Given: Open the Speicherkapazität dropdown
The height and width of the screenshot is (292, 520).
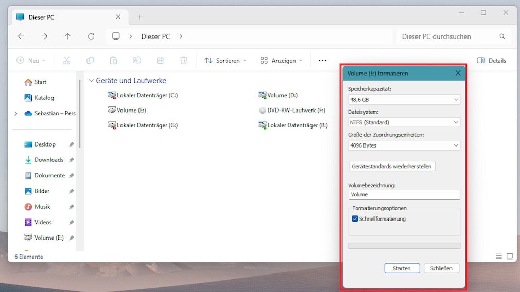Looking at the screenshot, I should tap(404, 100).
